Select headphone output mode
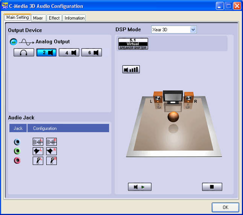Screen dimensions: 243x215 (24, 52)
